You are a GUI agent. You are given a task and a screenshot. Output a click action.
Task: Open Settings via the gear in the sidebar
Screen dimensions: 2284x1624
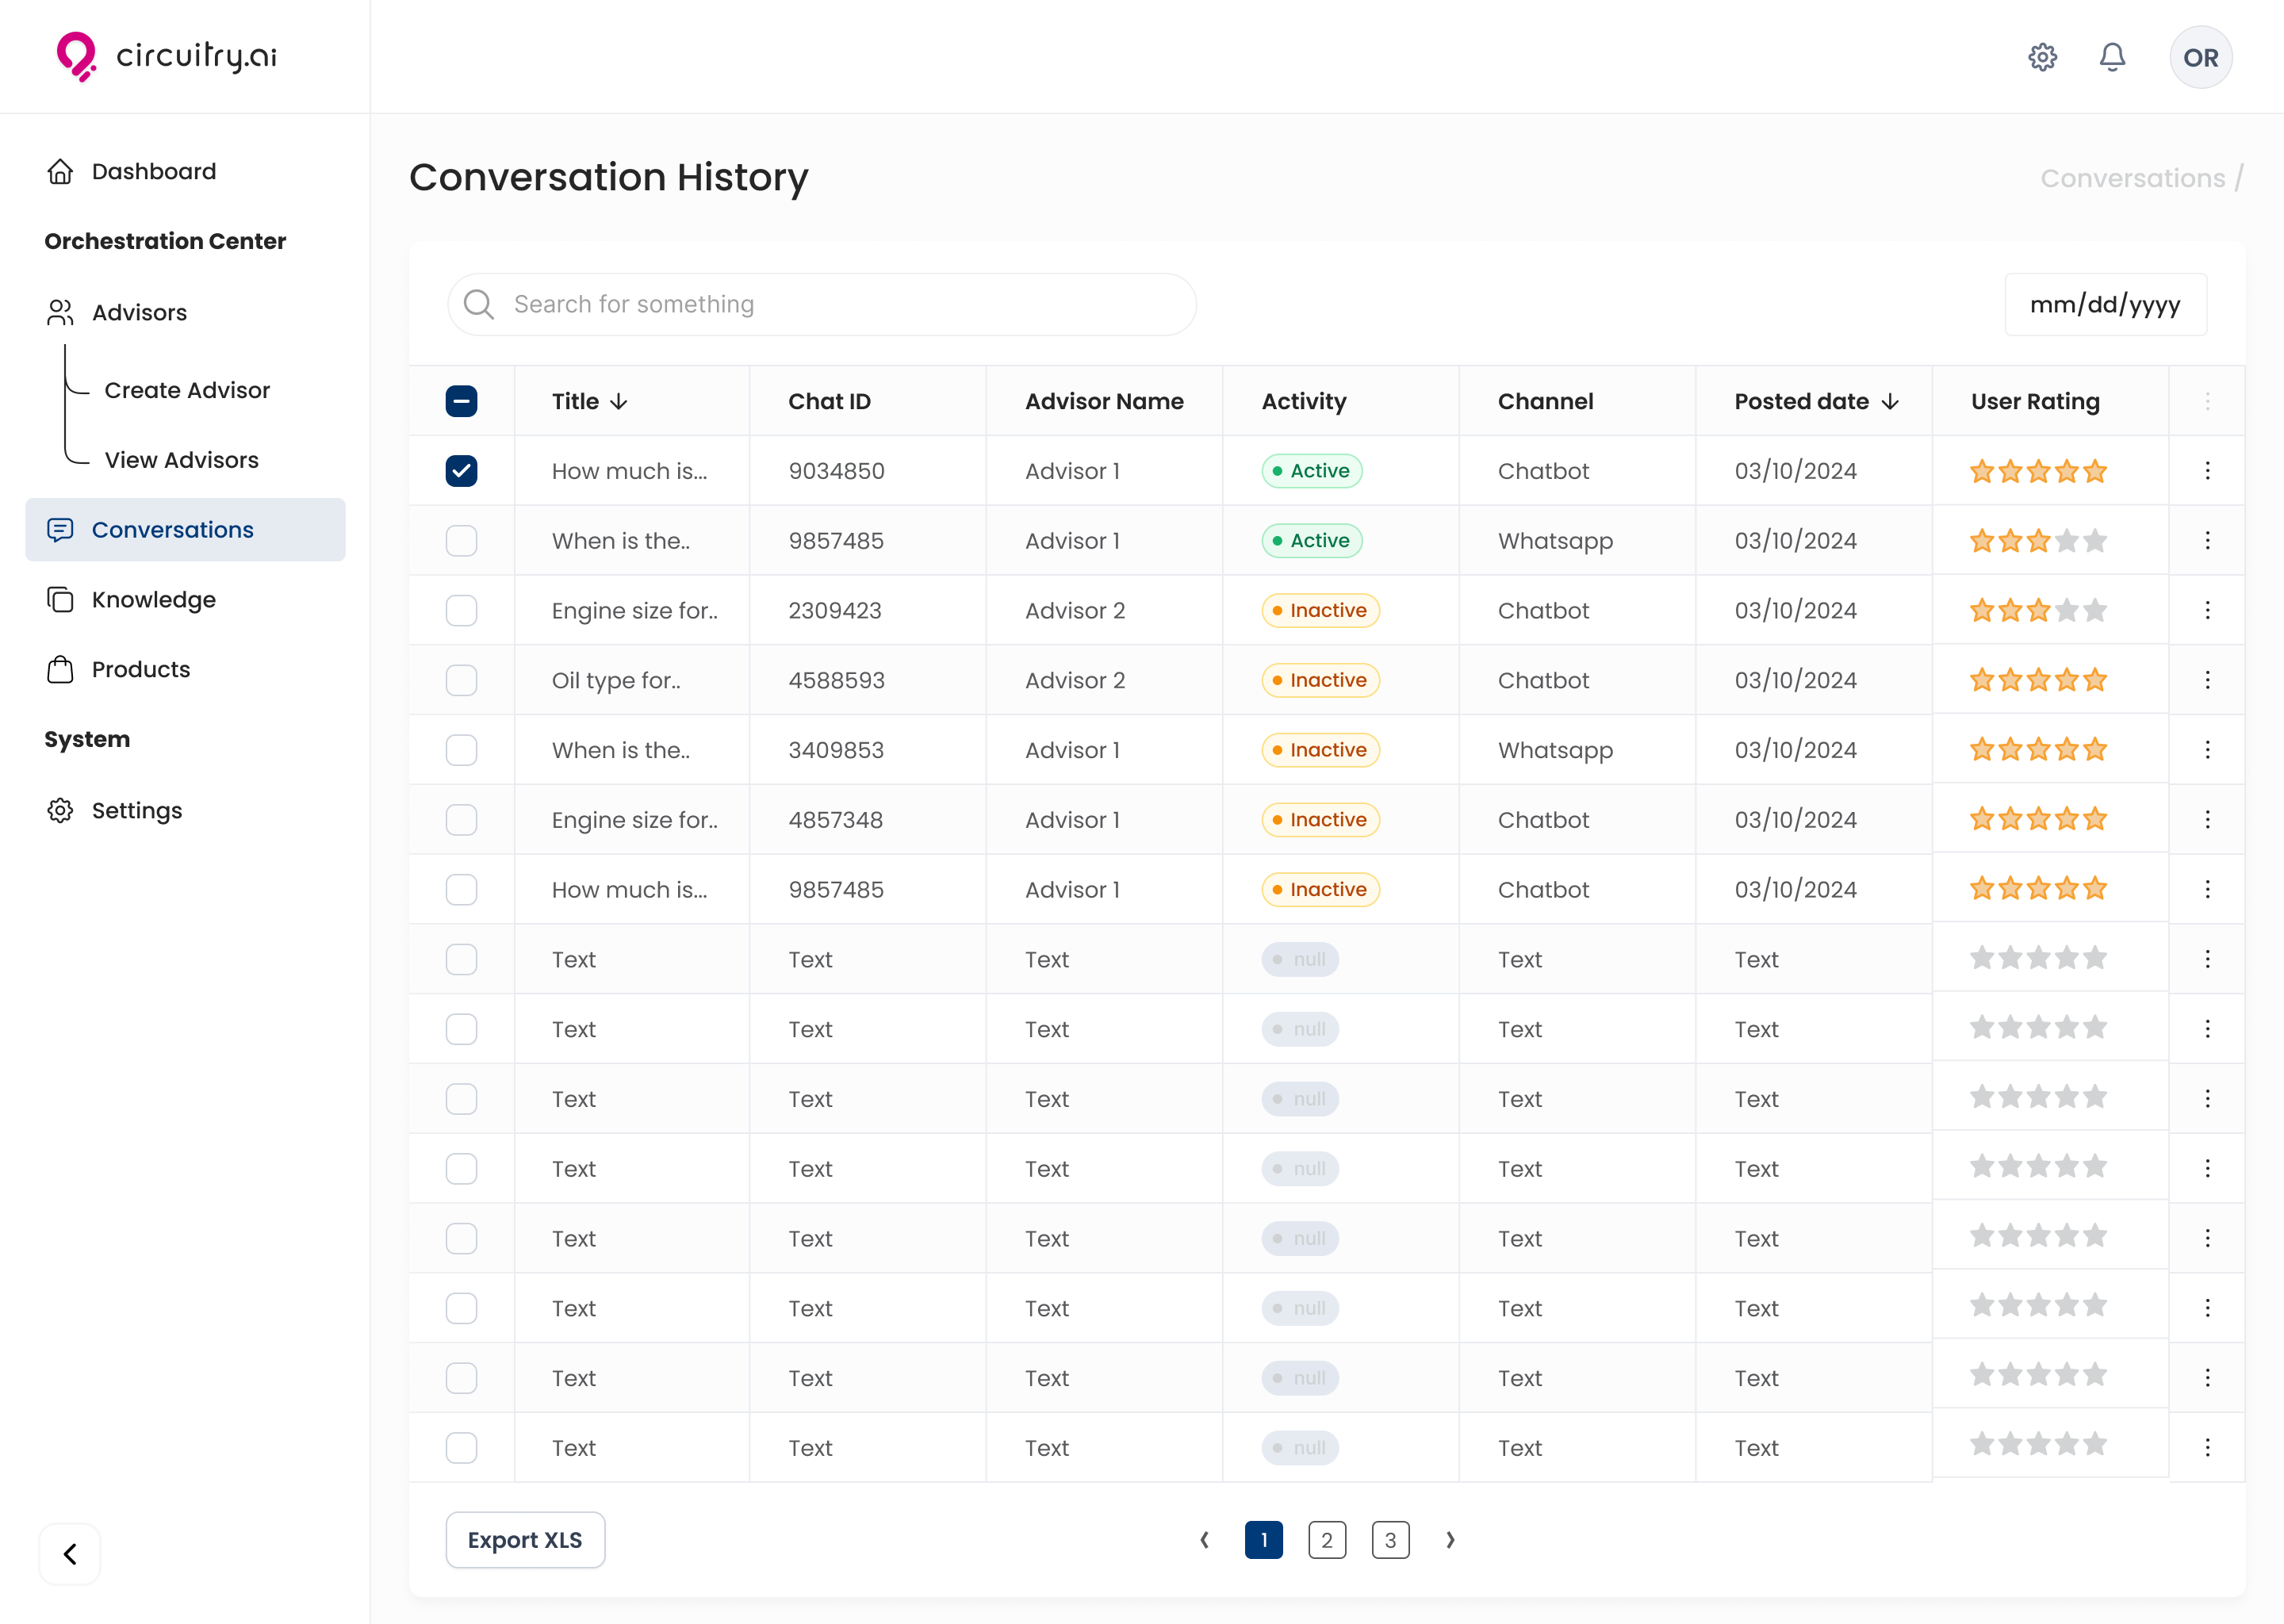[x=60, y=811]
